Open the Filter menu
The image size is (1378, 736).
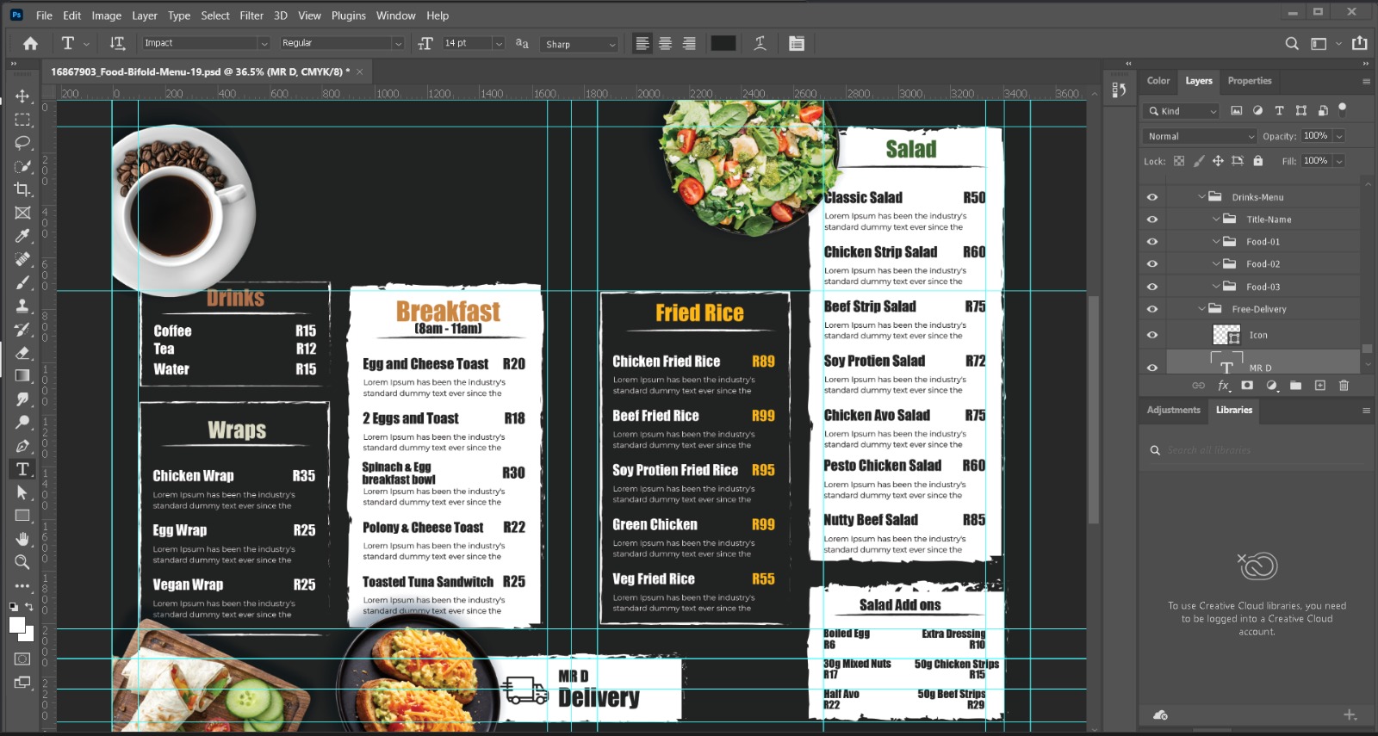point(251,15)
